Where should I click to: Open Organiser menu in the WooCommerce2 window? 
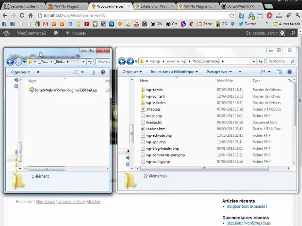132,72
